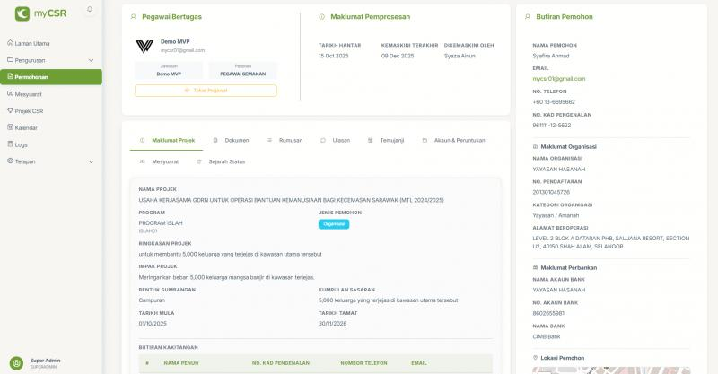718x374 pixels.
Task: Click the notification bell icon
Action: pyautogui.click(x=90, y=9)
